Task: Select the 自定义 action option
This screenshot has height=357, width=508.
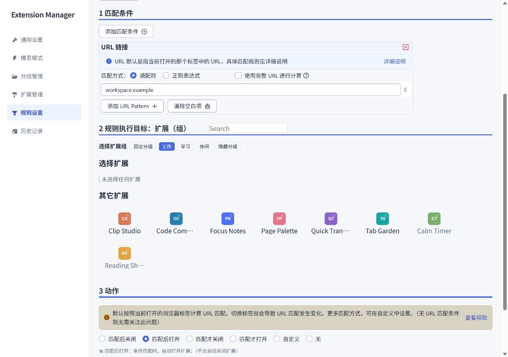Action: (x=277, y=339)
